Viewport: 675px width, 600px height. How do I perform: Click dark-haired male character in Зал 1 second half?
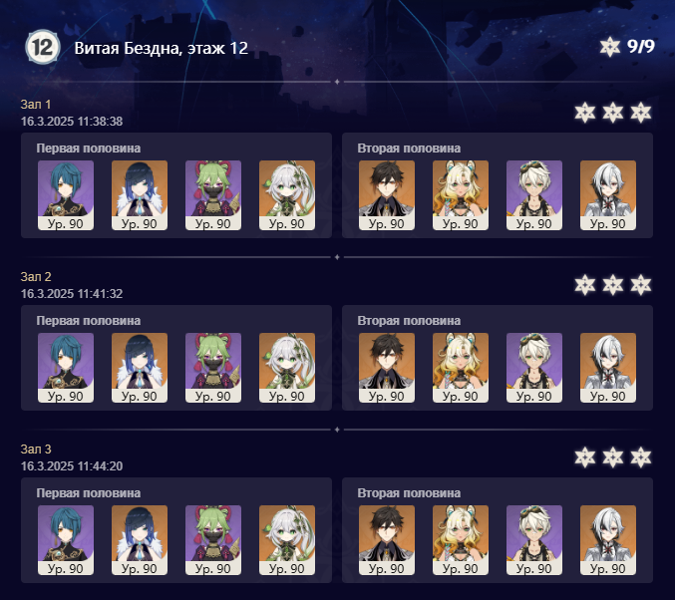point(387,195)
